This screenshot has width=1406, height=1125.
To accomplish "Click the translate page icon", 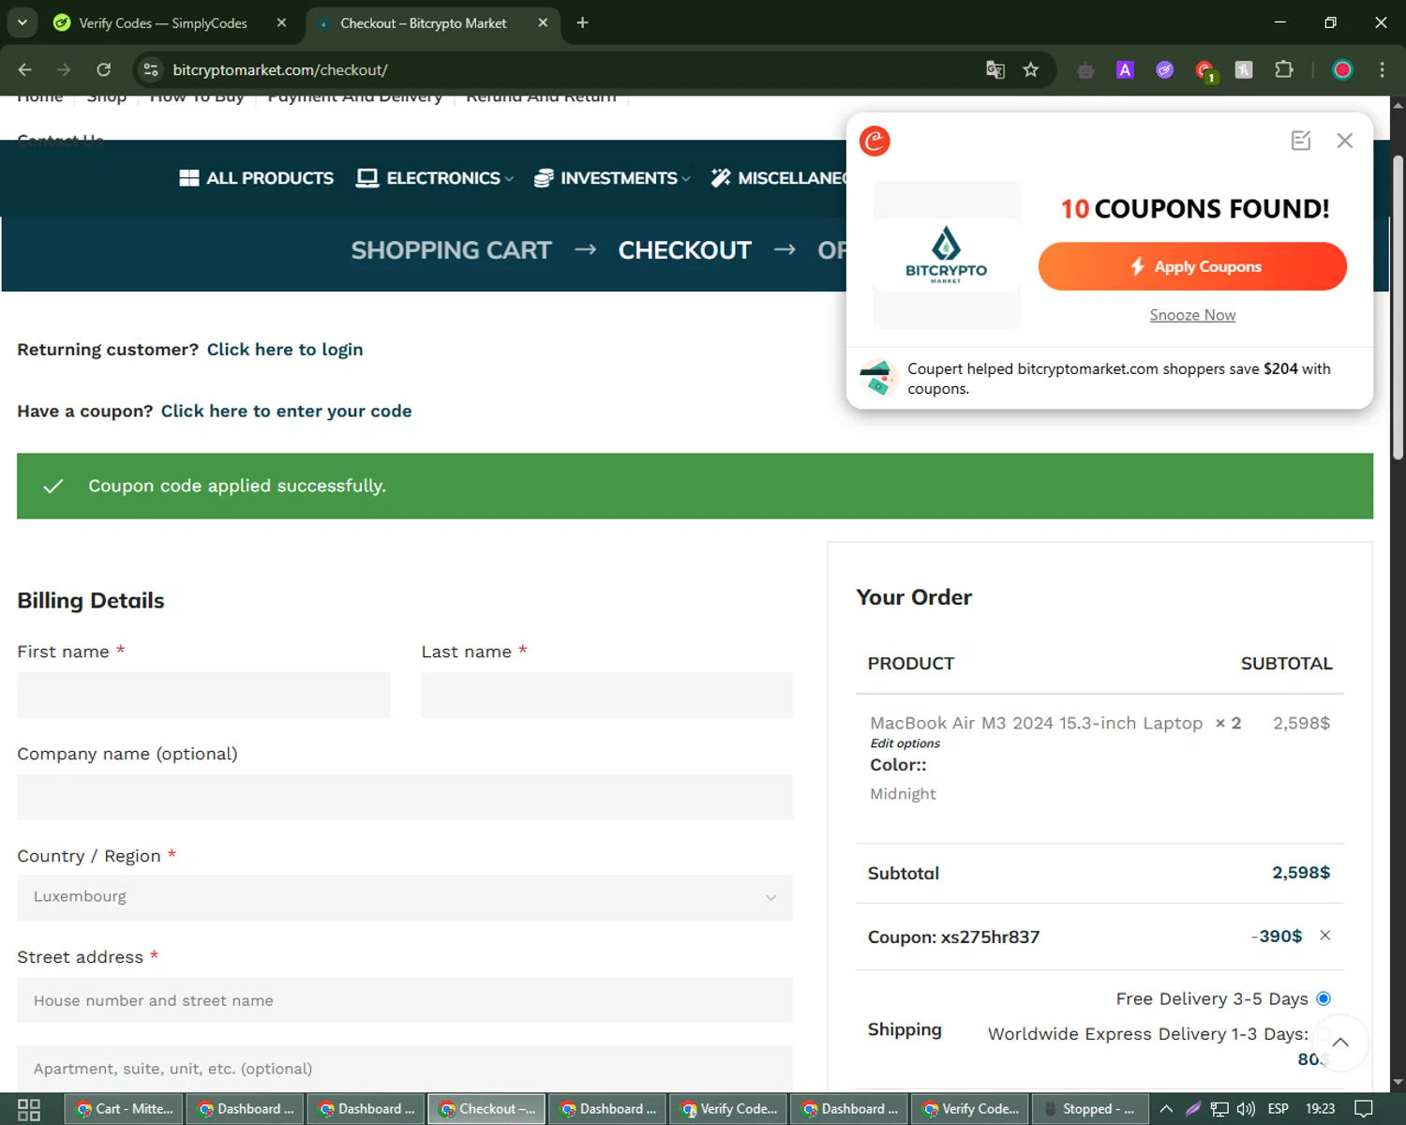I will click(995, 69).
